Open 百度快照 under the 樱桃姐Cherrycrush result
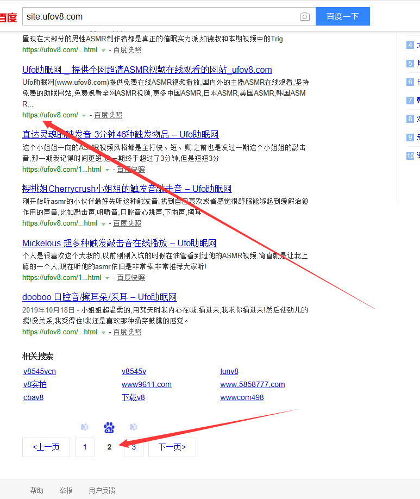 (127, 223)
